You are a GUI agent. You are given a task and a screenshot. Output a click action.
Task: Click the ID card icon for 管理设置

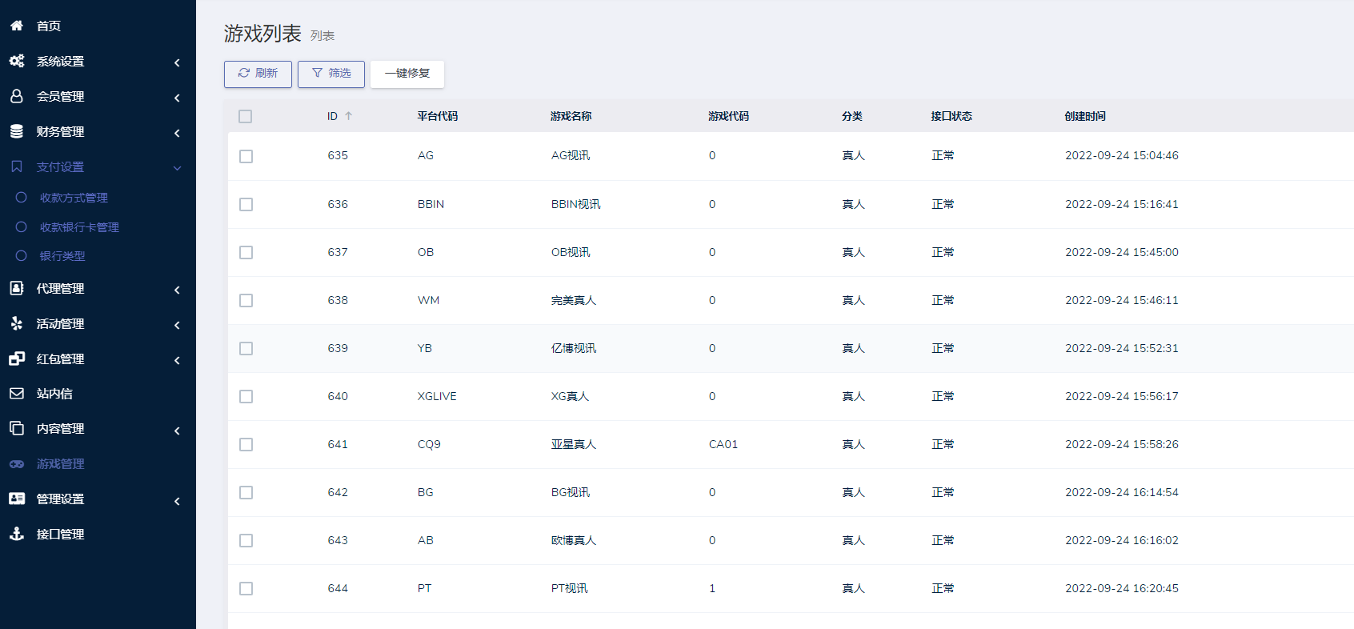(16, 499)
